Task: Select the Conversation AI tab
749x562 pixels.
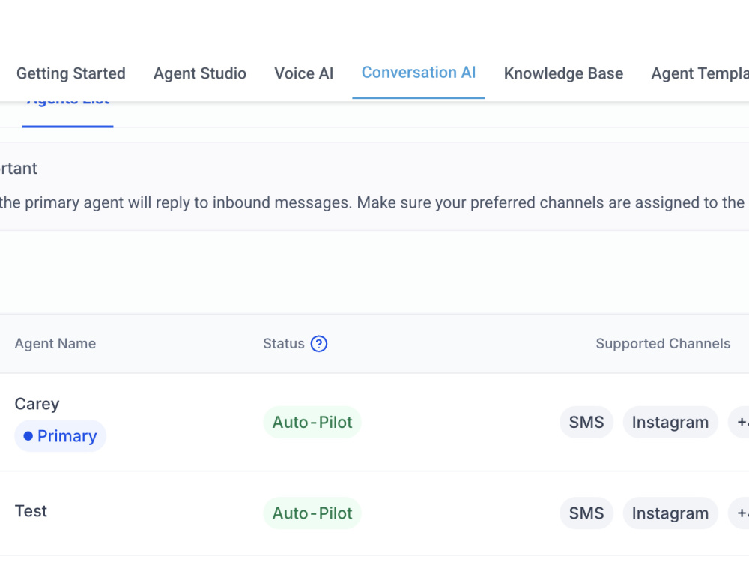Action: pos(419,73)
